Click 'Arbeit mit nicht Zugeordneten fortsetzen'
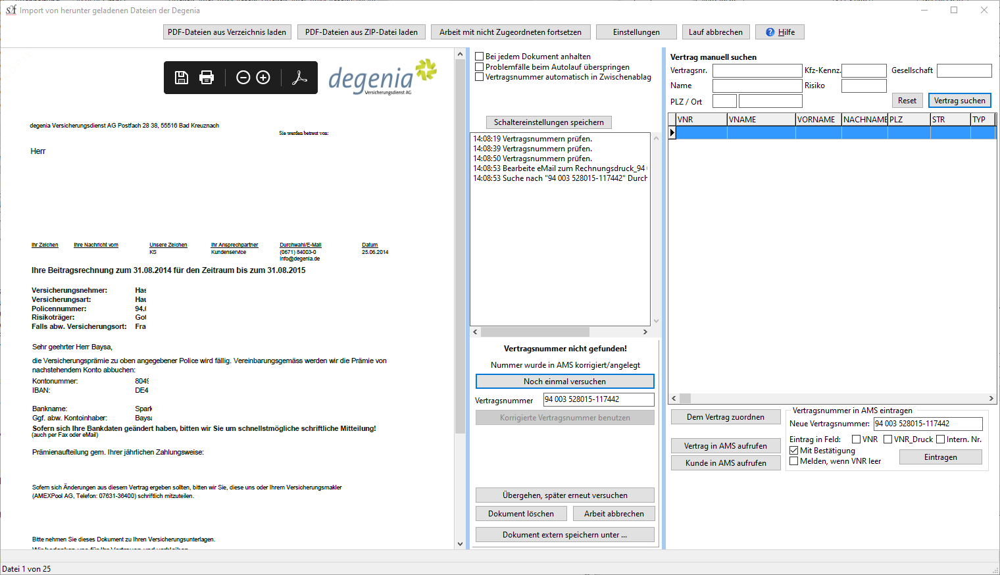This screenshot has width=1000, height=575. click(511, 32)
